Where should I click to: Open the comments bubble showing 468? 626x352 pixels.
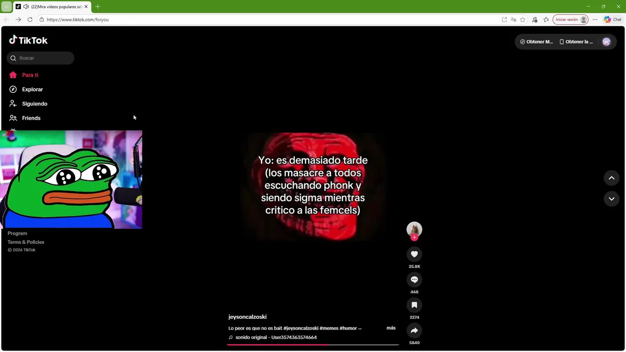[414, 280]
